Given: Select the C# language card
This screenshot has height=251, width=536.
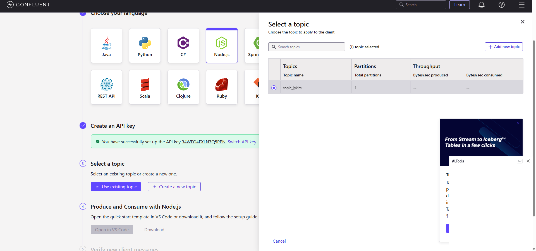Looking at the screenshot, I should coord(183,45).
